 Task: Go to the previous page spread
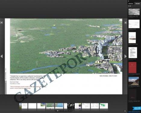2,56
